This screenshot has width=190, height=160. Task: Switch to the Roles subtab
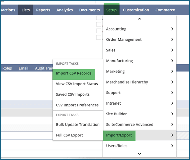[7, 68]
